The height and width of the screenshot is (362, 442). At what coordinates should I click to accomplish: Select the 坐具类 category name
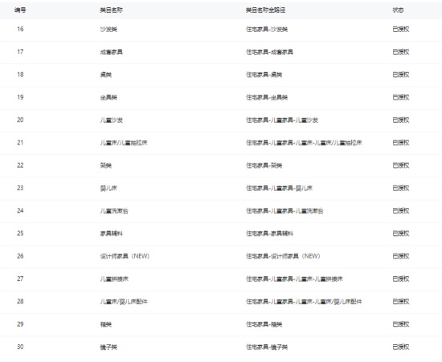tap(108, 97)
